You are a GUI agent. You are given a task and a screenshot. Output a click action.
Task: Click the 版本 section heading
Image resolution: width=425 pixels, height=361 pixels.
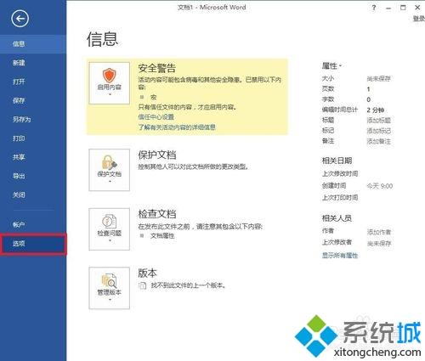[x=147, y=273]
